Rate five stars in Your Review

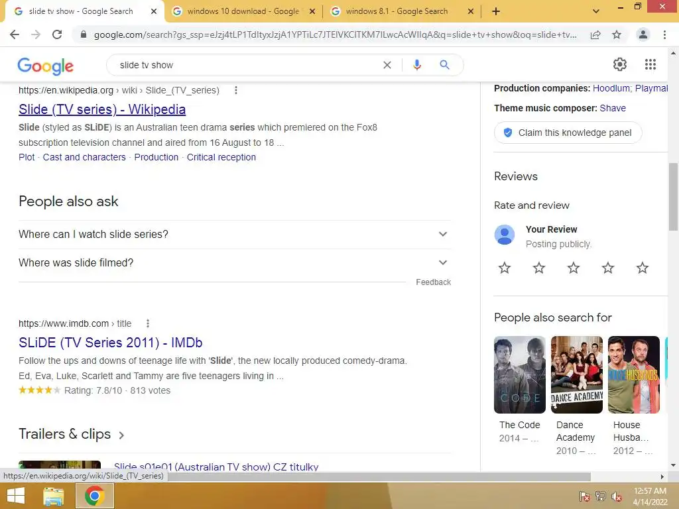[643, 268]
